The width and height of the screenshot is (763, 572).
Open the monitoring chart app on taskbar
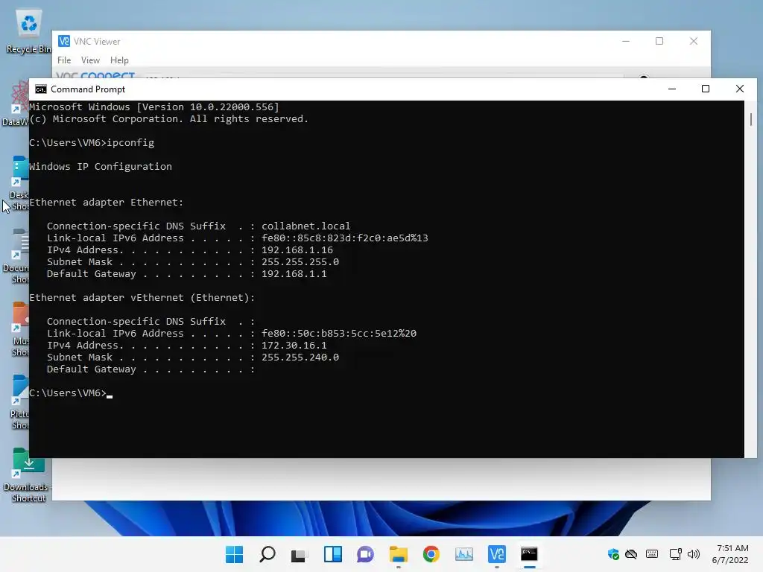[463, 554]
